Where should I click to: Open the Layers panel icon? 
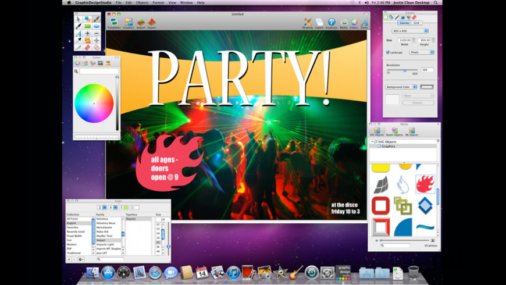point(319,23)
